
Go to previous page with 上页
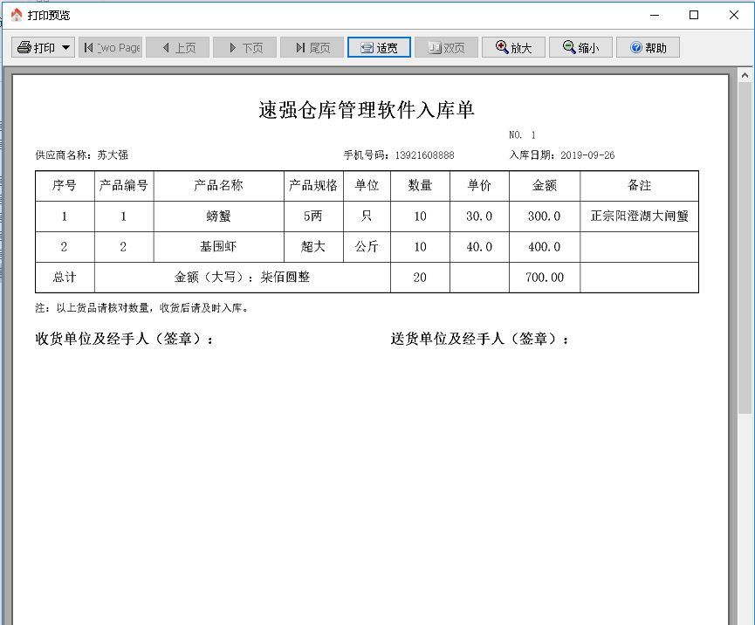[x=177, y=47]
